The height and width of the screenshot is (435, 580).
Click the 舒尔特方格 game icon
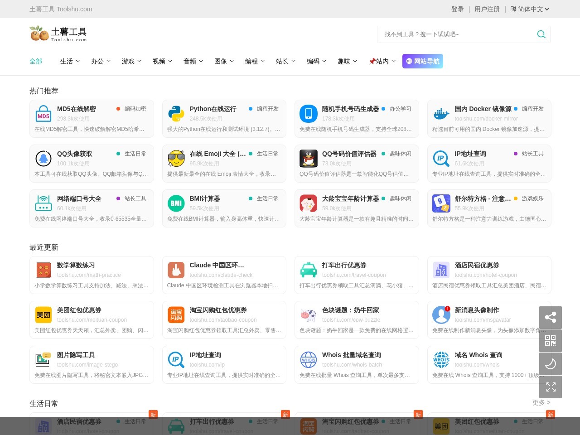click(441, 203)
